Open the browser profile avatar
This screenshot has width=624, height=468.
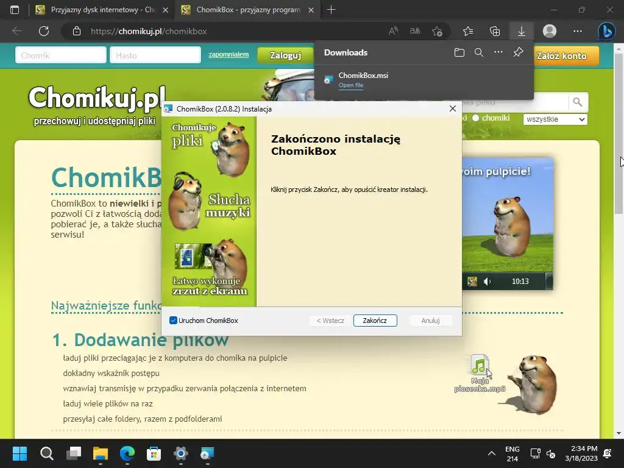click(550, 31)
